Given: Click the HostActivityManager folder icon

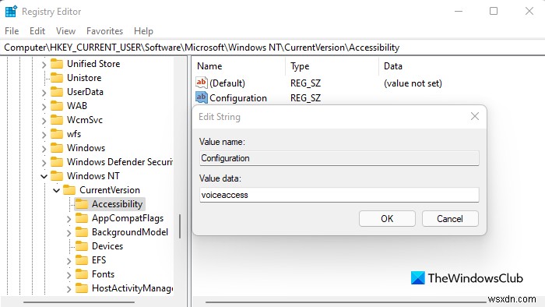Looking at the screenshot, I should click(x=82, y=288).
